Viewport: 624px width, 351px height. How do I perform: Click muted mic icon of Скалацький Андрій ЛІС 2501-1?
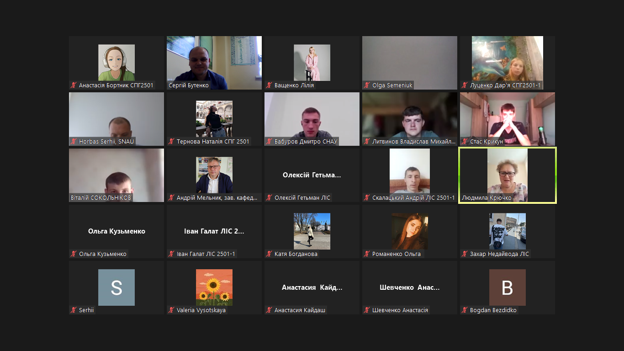click(x=367, y=198)
